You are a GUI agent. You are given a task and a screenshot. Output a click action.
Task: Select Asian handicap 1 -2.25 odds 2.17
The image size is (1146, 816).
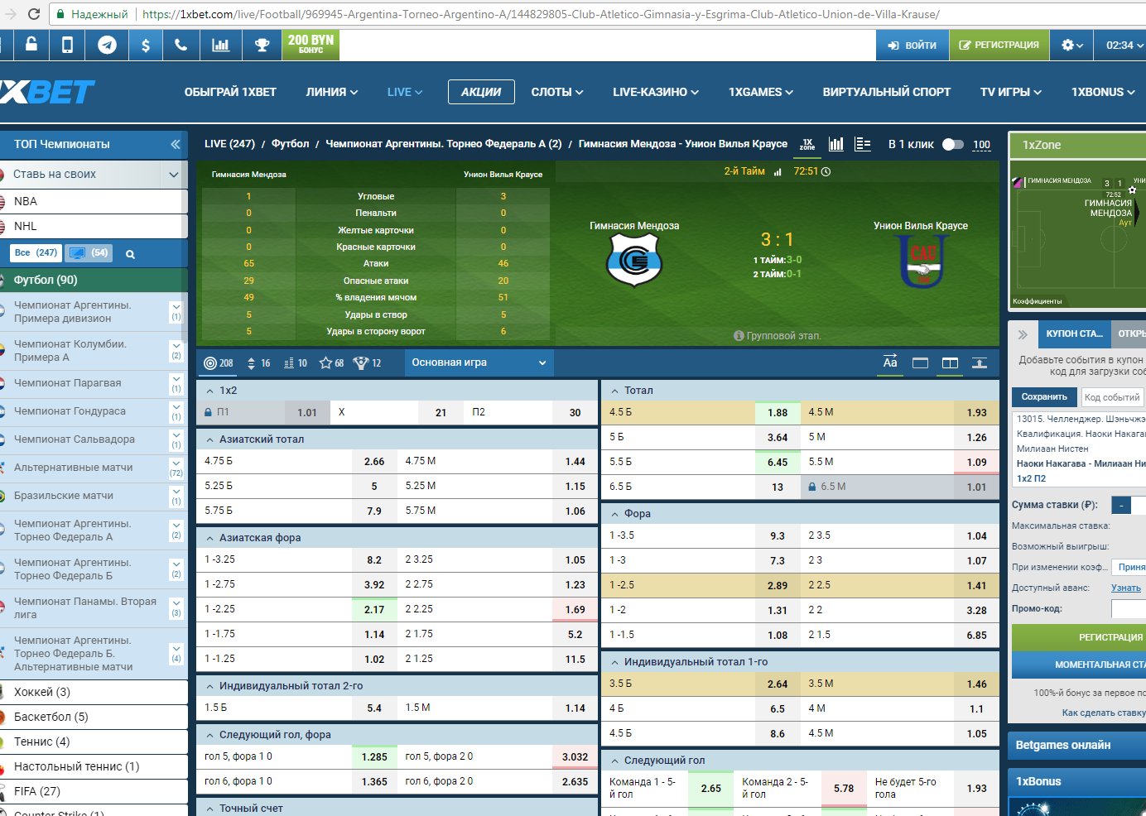coord(374,609)
